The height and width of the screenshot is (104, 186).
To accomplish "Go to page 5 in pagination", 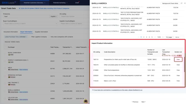I will (x=152, y=37).
